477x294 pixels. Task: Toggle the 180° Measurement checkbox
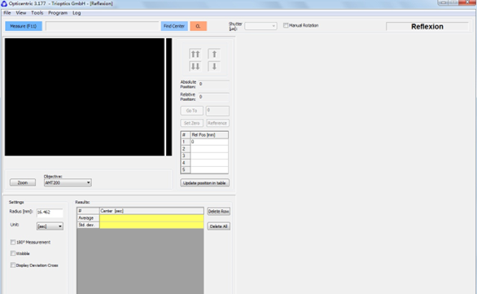click(x=13, y=242)
